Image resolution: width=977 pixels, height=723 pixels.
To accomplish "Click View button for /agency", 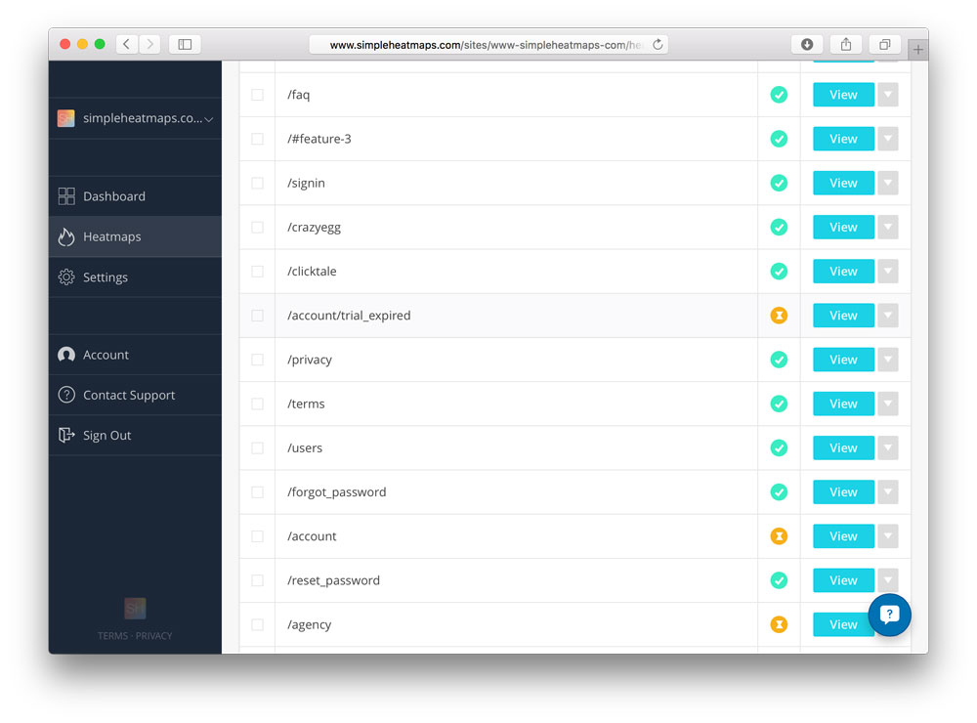I will (x=843, y=624).
